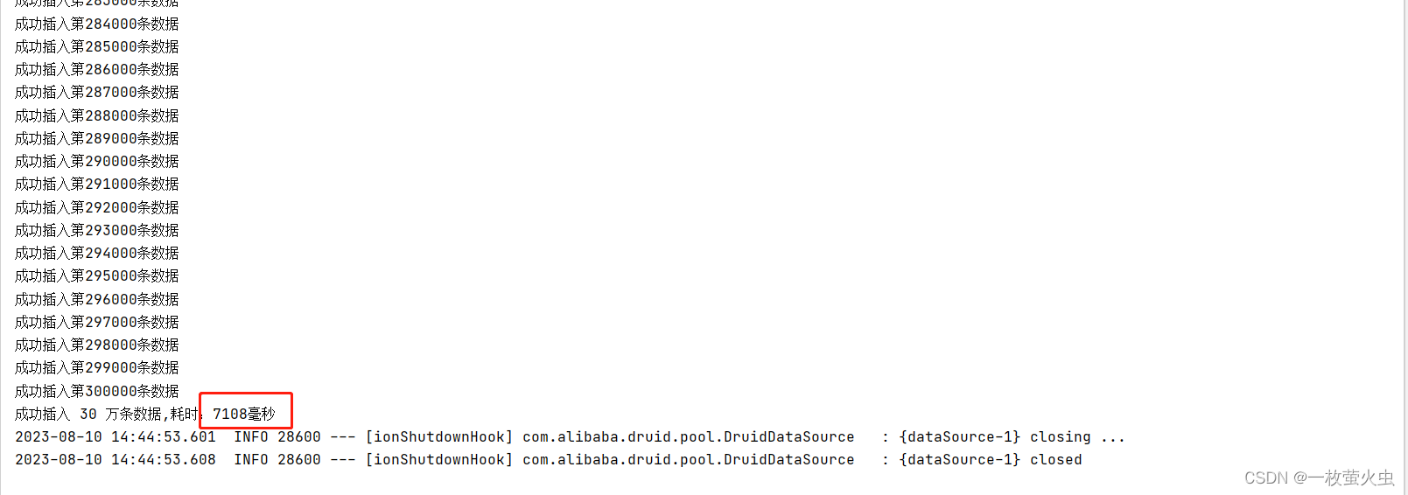This screenshot has width=1408, height=495.
Task: Click the timestamp 14:44:53.608
Action: 164,459
